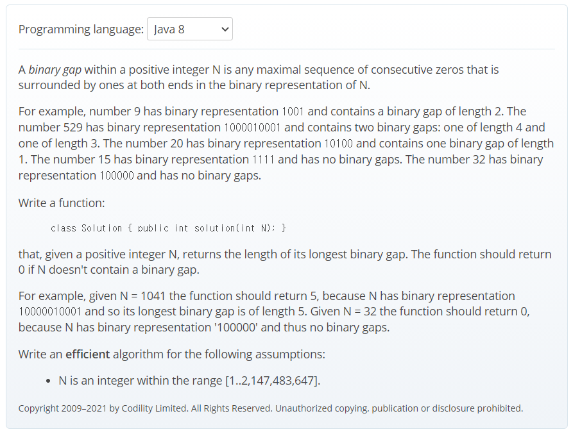Click the bold word 'efficient'
Image resolution: width=573 pixels, height=434 pixels.
coord(87,354)
